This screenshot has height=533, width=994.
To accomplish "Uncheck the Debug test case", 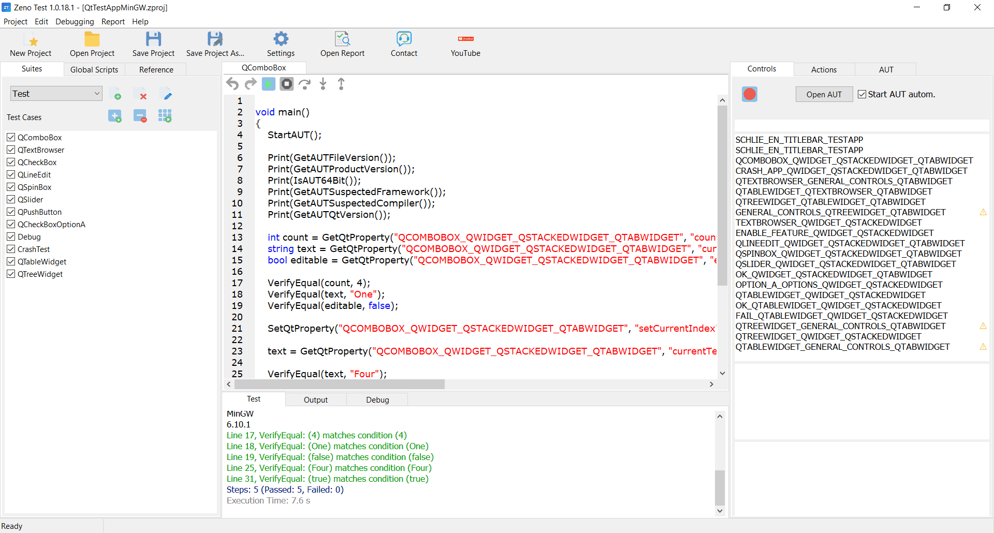I will coord(11,236).
